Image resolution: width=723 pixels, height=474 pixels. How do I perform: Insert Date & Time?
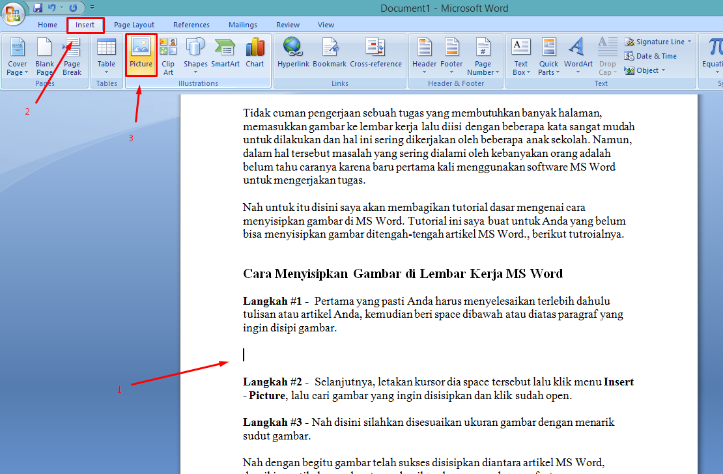pyautogui.click(x=651, y=56)
